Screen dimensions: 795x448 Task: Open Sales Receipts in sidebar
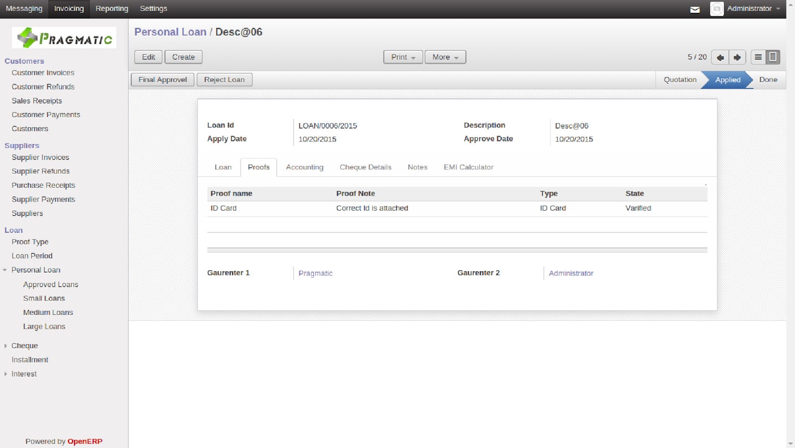pos(37,101)
